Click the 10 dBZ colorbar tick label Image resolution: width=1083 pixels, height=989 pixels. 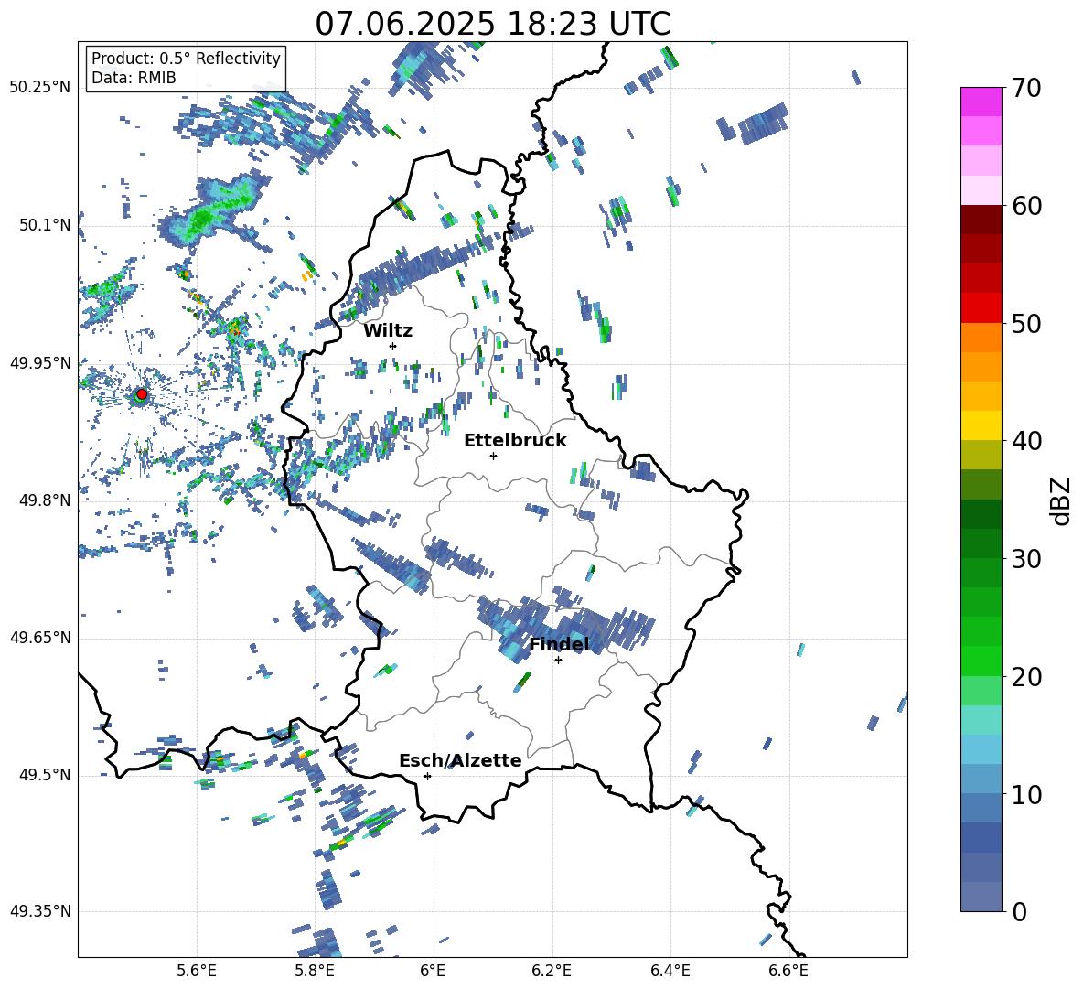coord(1026,795)
